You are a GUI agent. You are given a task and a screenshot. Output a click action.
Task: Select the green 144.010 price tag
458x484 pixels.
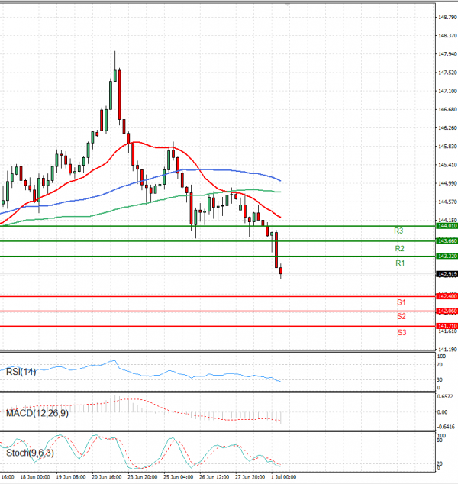(447, 226)
